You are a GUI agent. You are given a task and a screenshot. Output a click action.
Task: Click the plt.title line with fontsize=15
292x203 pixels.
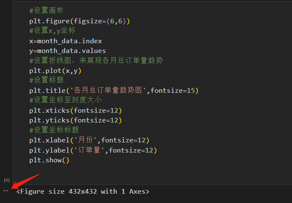click(114, 91)
